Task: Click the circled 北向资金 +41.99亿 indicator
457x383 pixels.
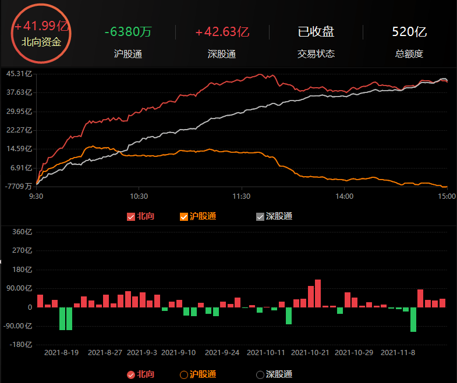Action: (x=42, y=34)
